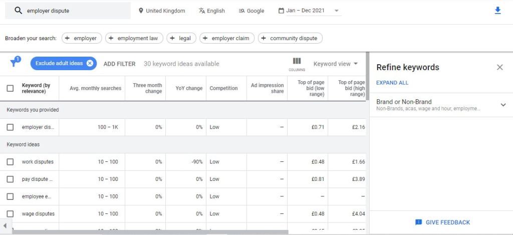Click the download keyword ideas icon
This screenshot has width=513, height=235.
pyautogui.click(x=497, y=11)
